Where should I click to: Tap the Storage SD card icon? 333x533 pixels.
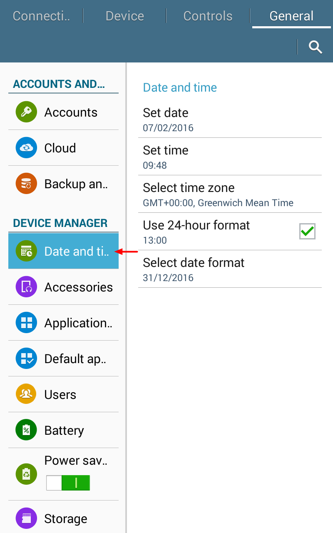point(26,518)
